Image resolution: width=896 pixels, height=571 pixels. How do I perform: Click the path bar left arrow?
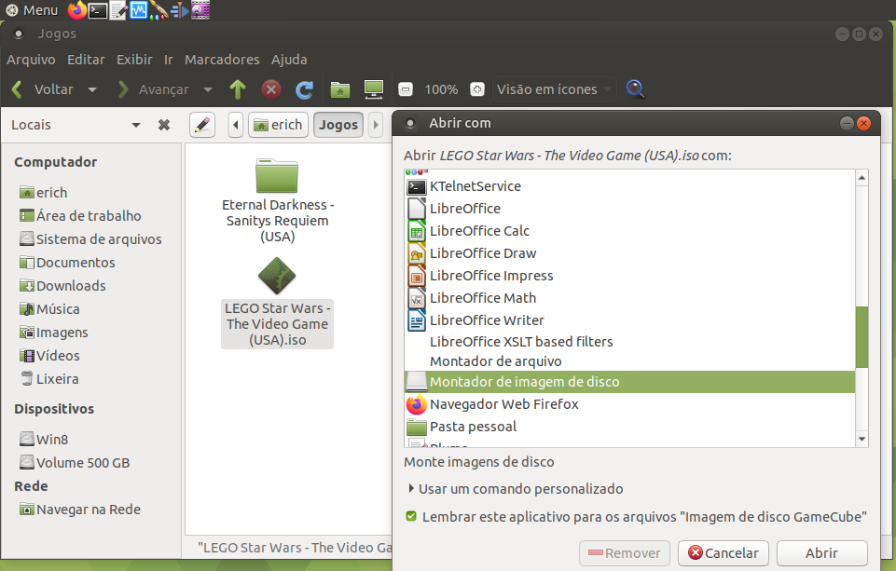click(x=236, y=125)
